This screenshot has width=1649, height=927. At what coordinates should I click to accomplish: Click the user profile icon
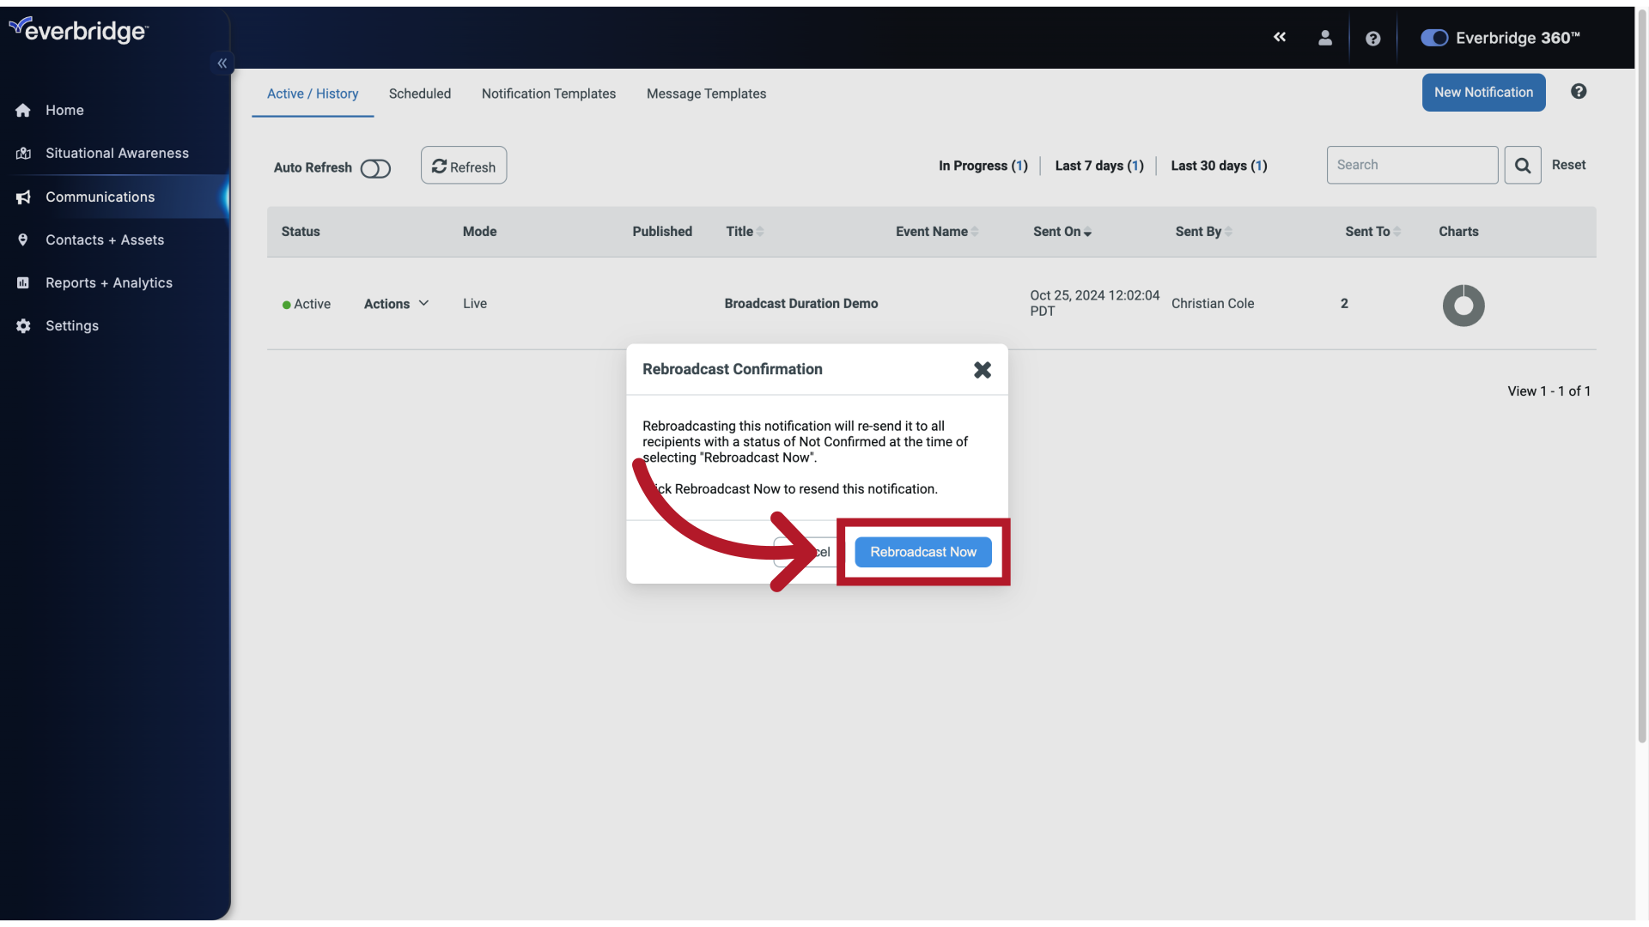(x=1325, y=38)
